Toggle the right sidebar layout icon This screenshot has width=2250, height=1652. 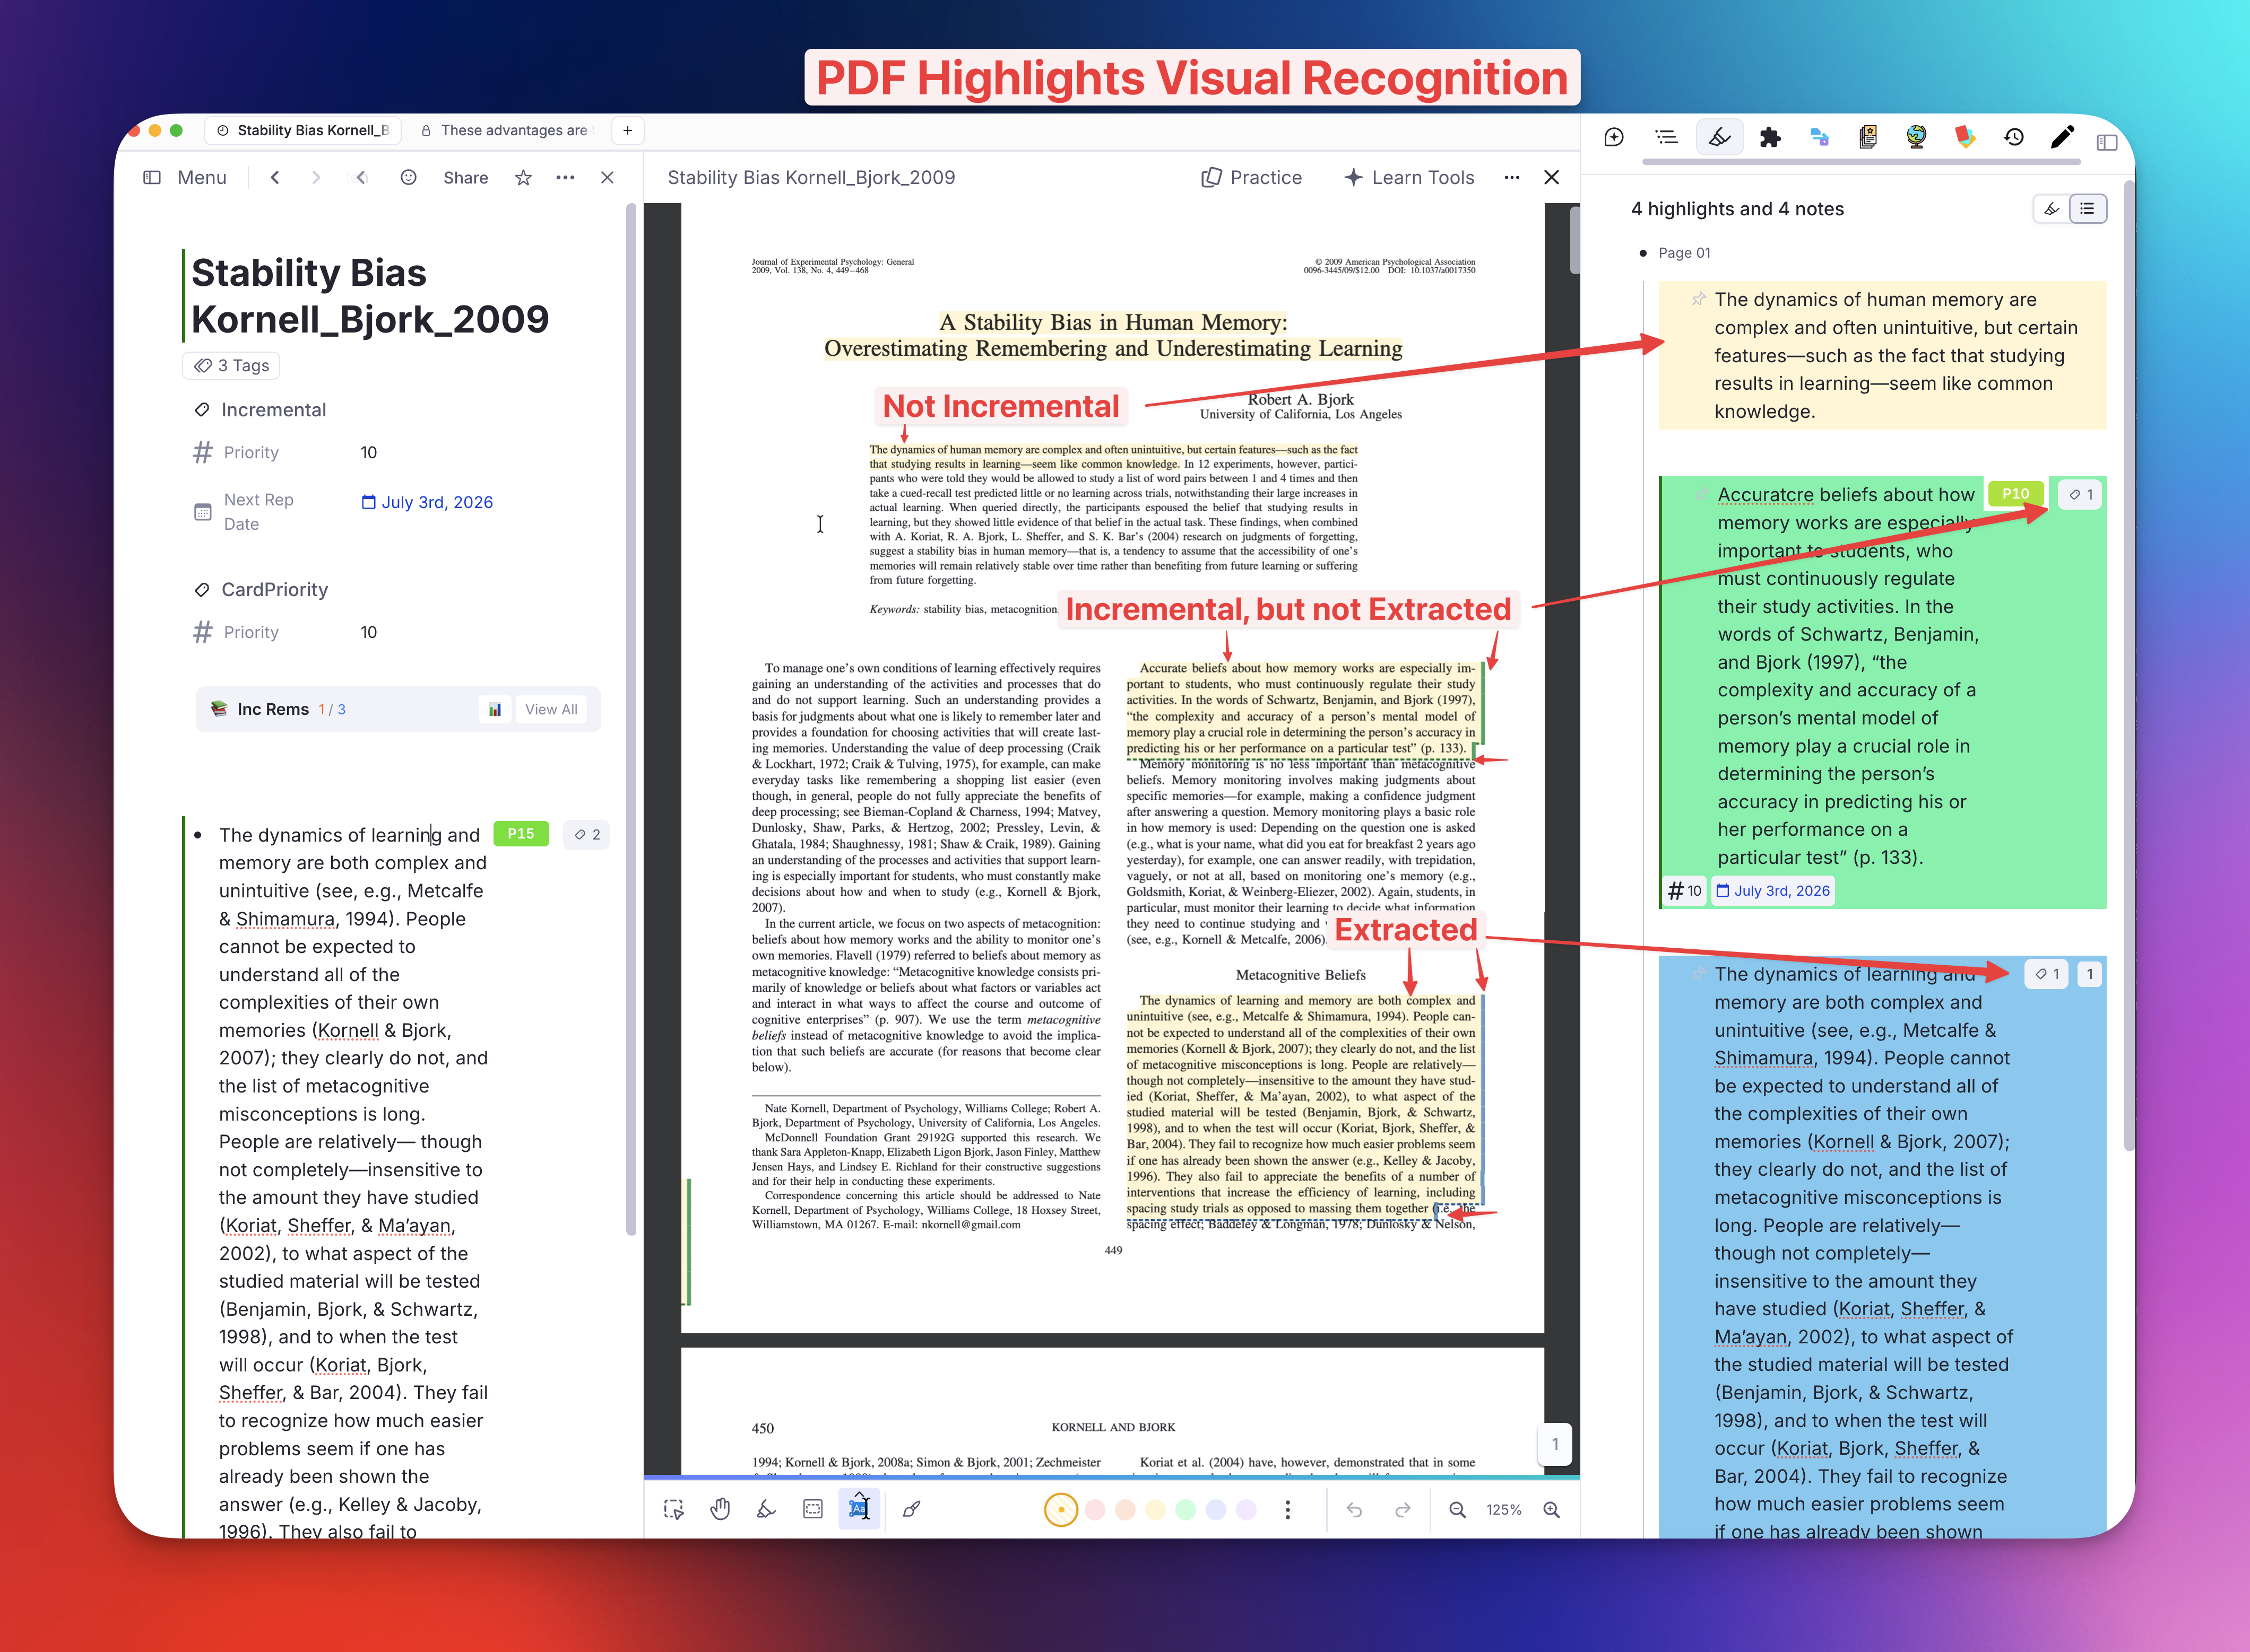point(2107,142)
